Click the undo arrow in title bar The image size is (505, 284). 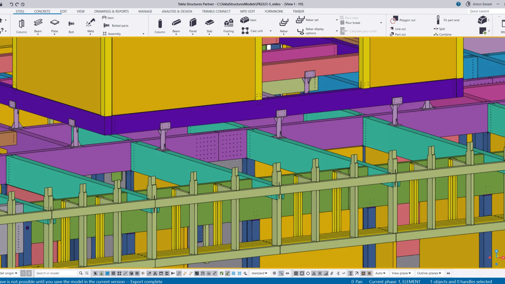tap(11, 4)
